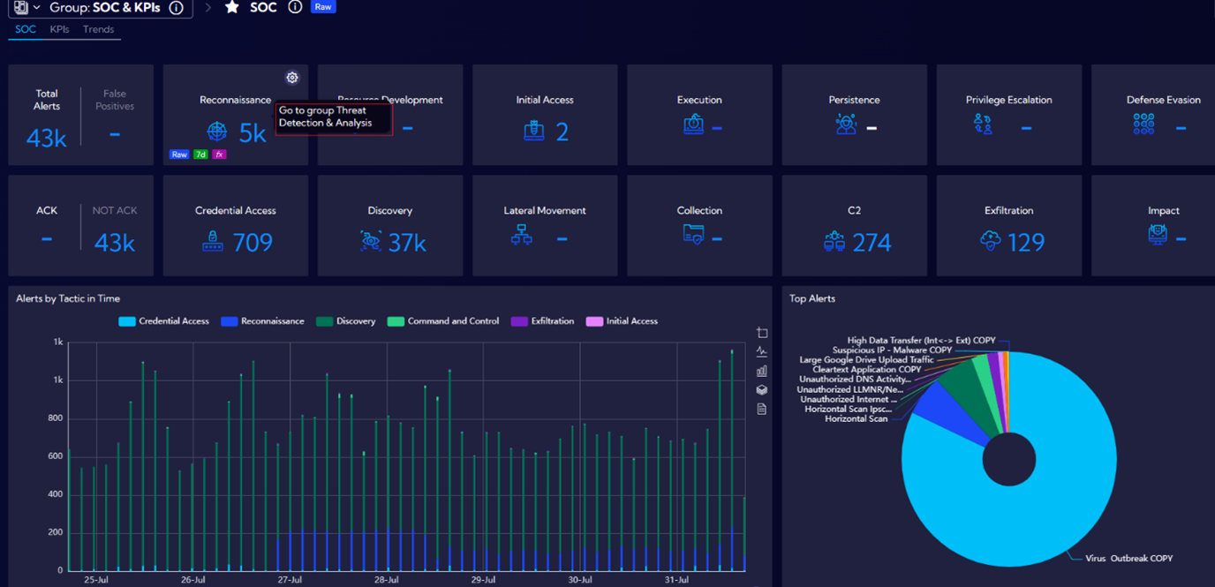Click the zoom area icon on chart toolbar
The width and height of the screenshot is (1215, 587).
(762, 333)
